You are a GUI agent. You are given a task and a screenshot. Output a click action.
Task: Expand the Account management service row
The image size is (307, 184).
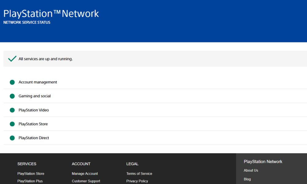coord(38,82)
